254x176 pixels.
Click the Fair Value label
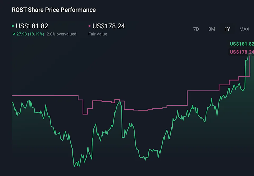click(x=98, y=34)
